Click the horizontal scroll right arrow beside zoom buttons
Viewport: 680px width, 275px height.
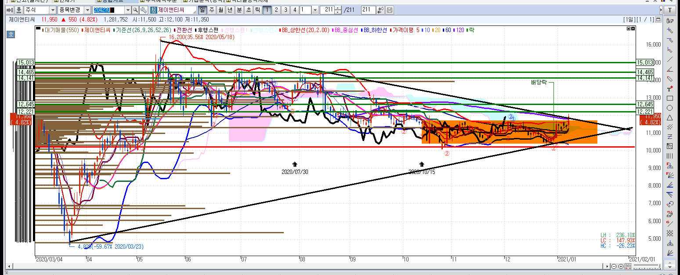[607, 266]
